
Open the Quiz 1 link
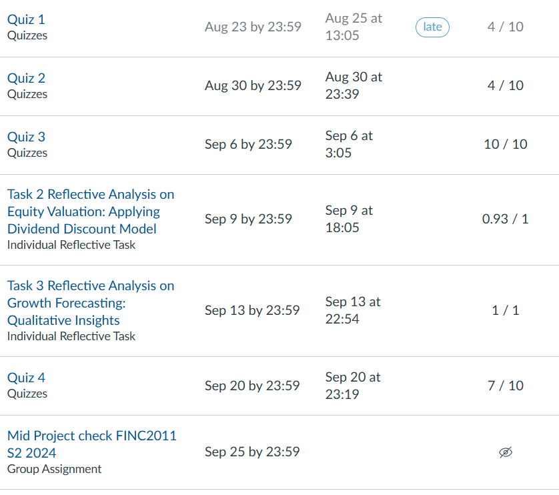pos(26,19)
